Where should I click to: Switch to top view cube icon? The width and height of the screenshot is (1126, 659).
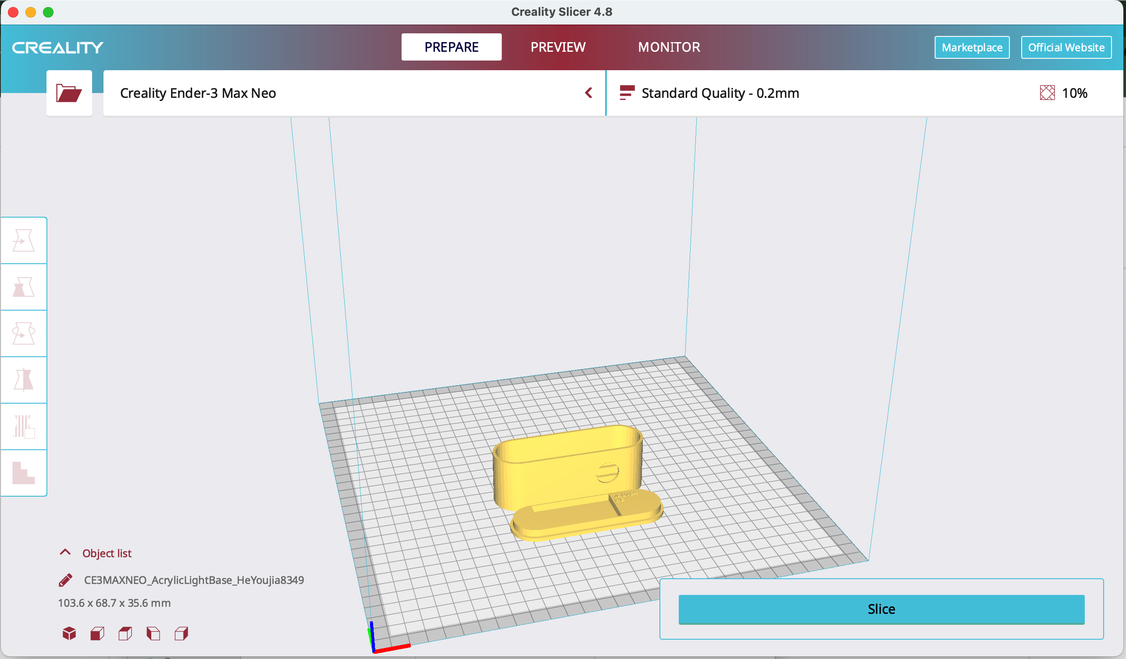pos(125,633)
